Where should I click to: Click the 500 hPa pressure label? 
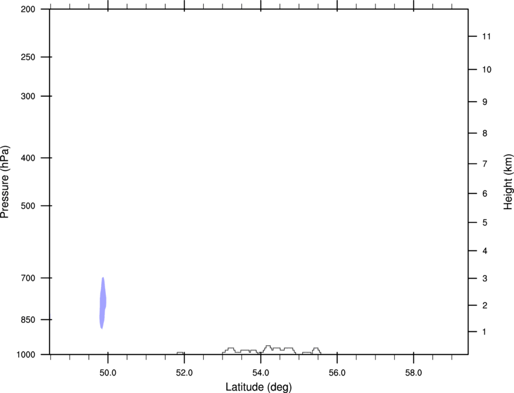tap(28, 206)
